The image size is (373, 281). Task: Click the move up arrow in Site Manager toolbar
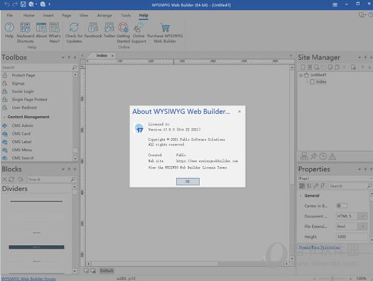362,67
